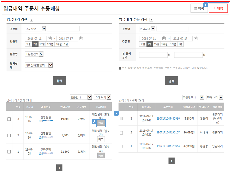Open account number link in 정미미 row
The image size is (231, 175).
[x=46, y=137]
